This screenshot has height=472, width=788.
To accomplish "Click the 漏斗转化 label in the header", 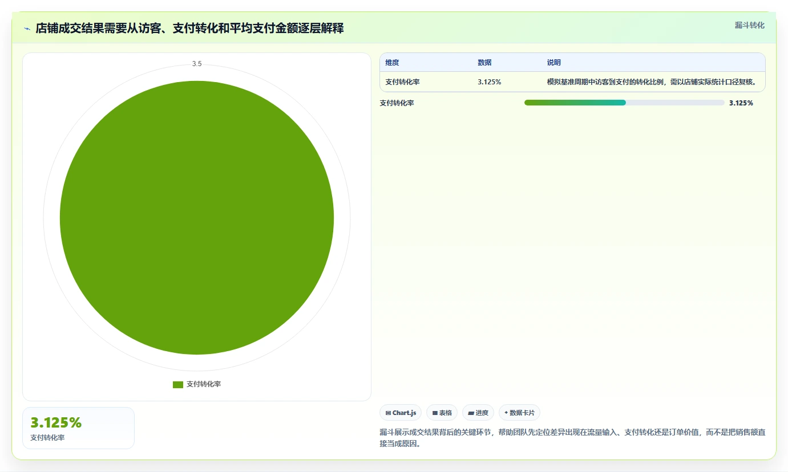I will pyautogui.click(x=749, y=25).
